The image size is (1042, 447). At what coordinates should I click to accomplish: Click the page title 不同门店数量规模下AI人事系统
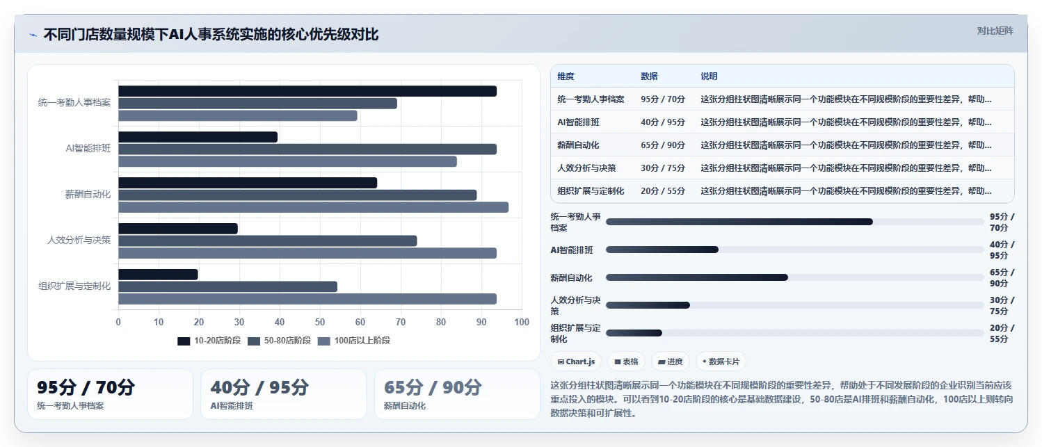211,35
